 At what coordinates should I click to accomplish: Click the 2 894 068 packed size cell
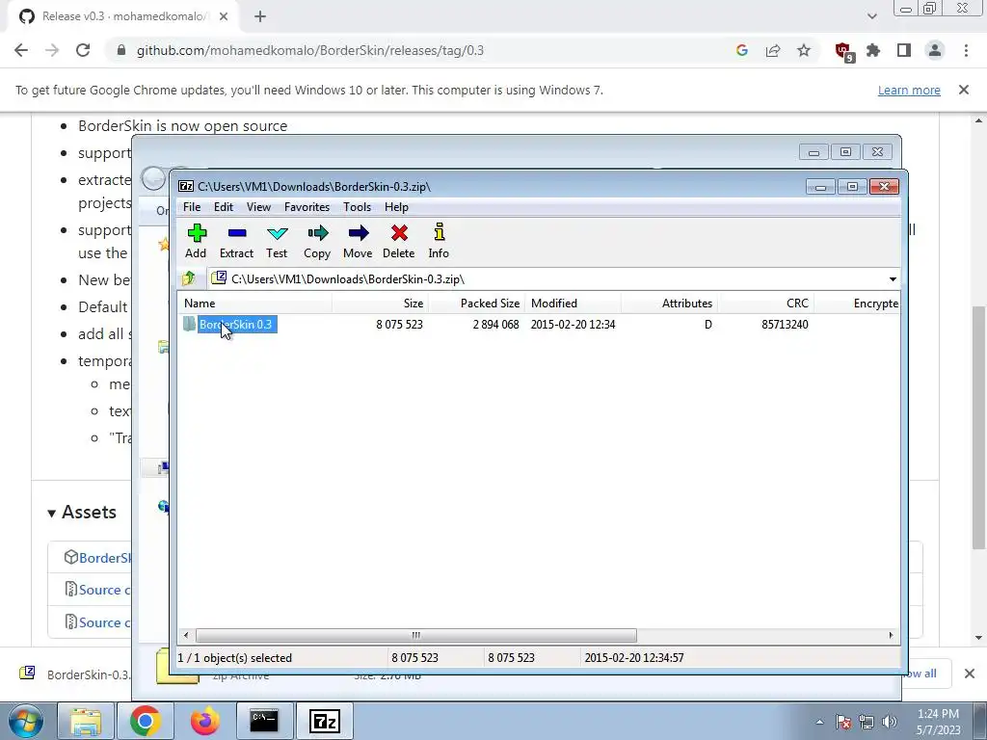click(x=496, y=325)
